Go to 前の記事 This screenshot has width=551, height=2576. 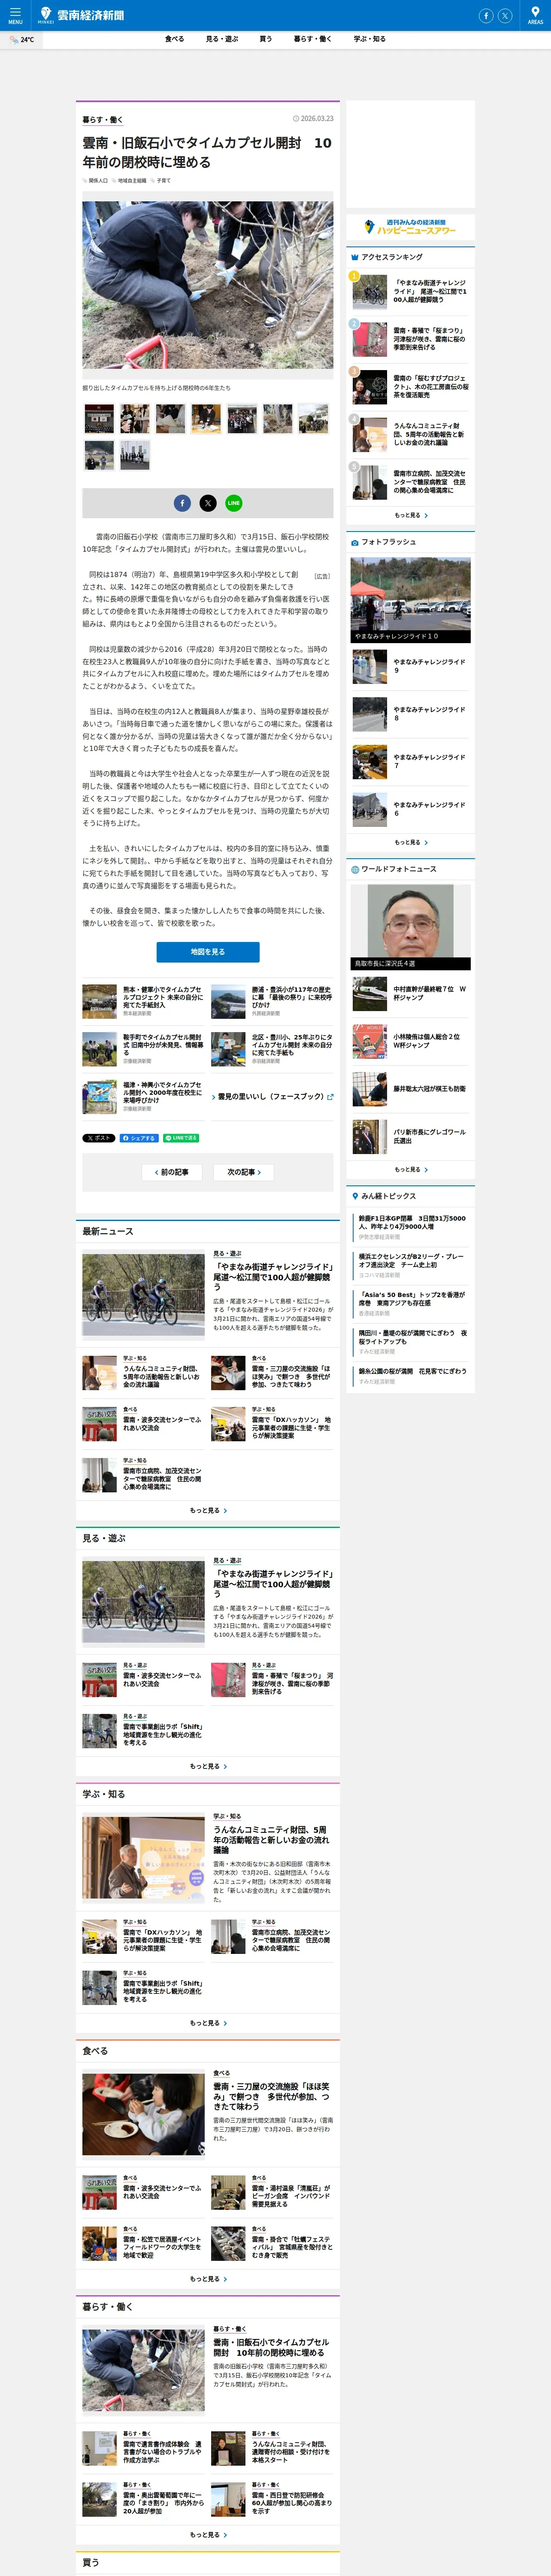tap(172, 1172)
